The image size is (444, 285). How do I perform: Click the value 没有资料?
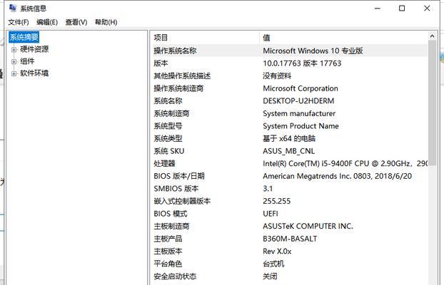(x=277, y=76)
